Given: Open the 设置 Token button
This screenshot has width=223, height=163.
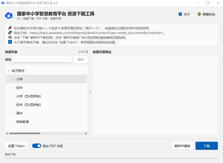Looking at the screenshot, I should (16, 146).
